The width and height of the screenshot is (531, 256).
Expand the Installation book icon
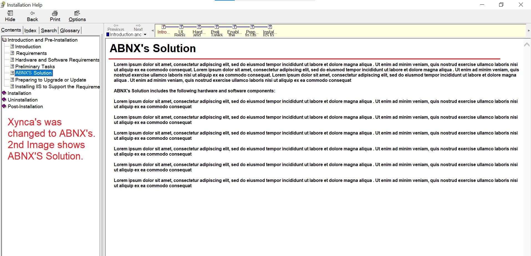pyautogui.click(x=4, y=93)
